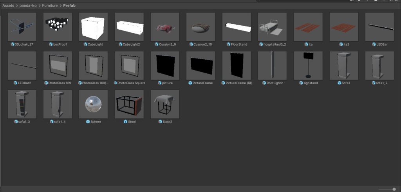Viewport: 401px width, 192px height.
Task: Select the 3D_chair_27 prefab thumbnail
Action: click(22, 27)
